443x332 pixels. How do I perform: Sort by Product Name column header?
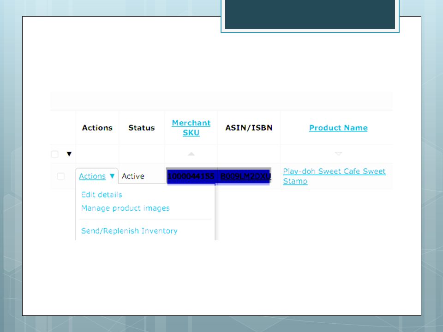point(338,128)
